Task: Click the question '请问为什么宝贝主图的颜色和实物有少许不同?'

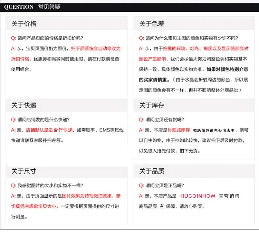Action: click(x=192, y=38)
